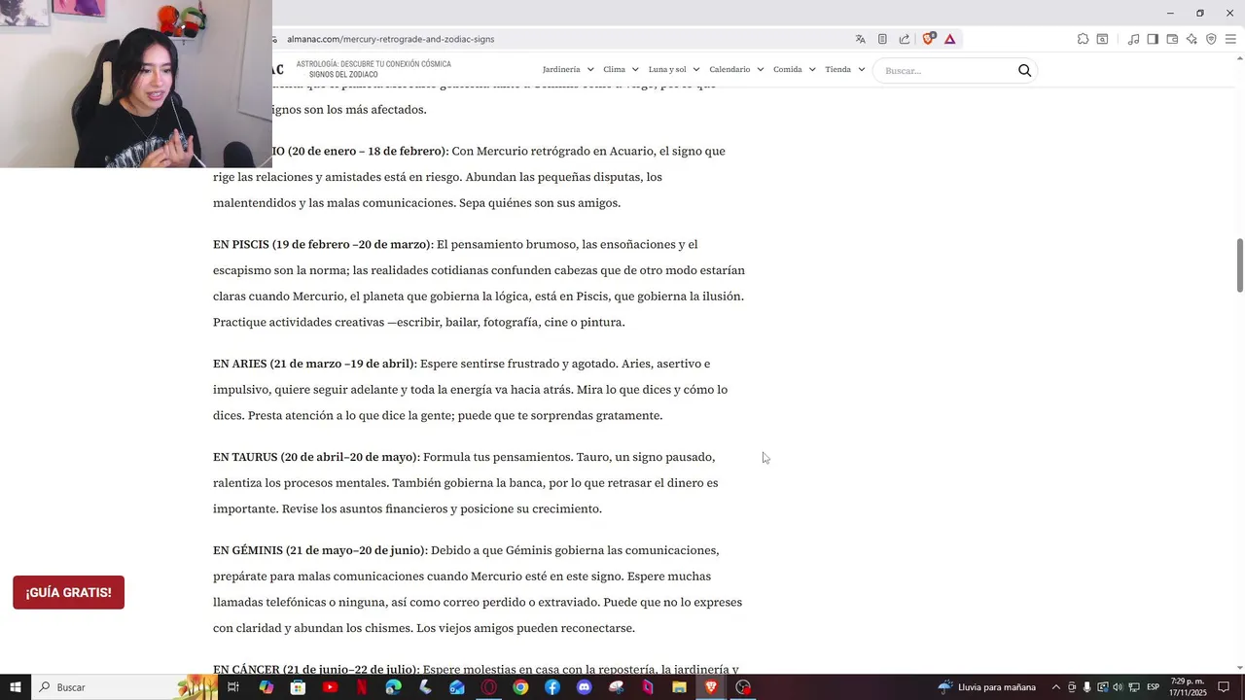1245x700 pixels.
Task: Open the browser hamburger menu
Action: click(x=1230, y=39)
